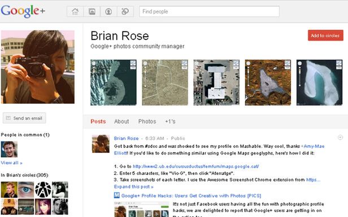
Task: Focus the Find people search box
Action: click(209, 11)
